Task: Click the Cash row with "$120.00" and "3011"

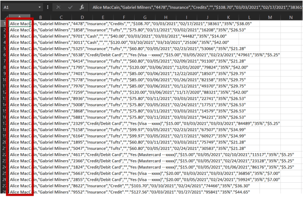Action: pos(119,42)
